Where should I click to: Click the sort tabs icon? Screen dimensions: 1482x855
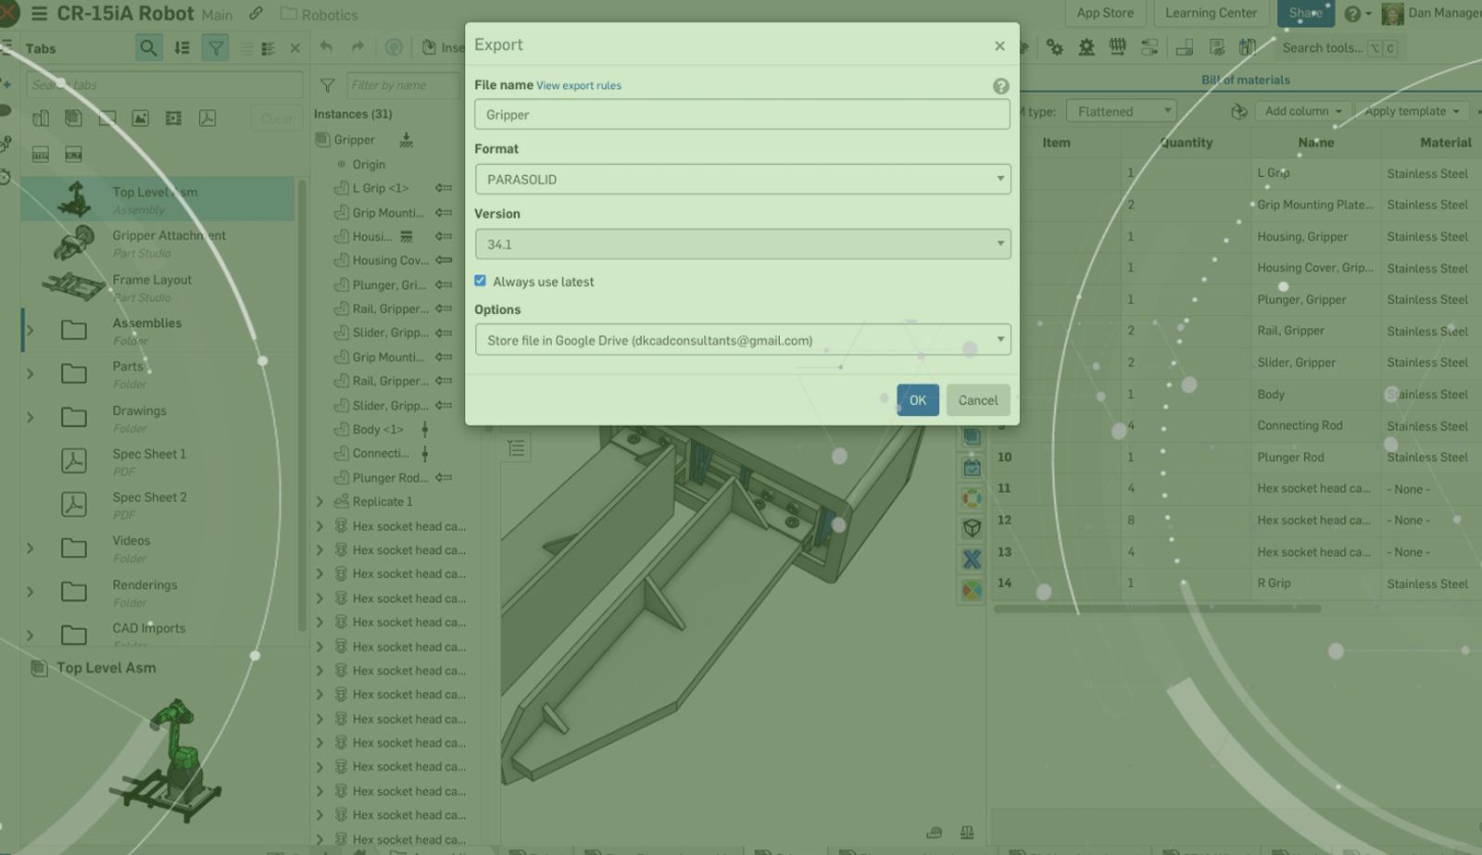coord(182,48)
